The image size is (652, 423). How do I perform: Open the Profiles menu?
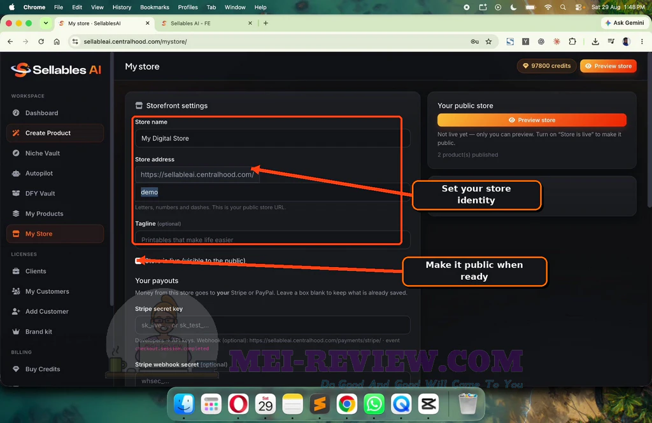point(188,7)
